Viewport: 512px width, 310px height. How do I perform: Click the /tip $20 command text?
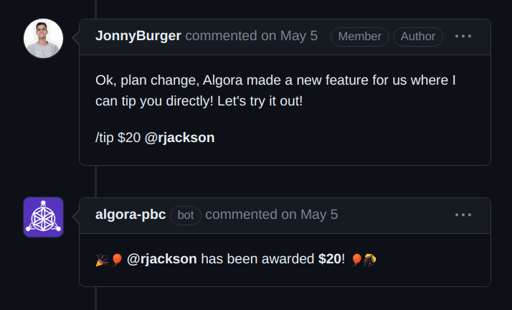(x=118, y=137)
